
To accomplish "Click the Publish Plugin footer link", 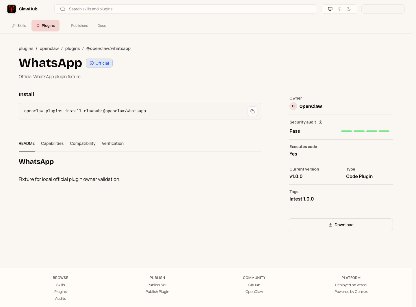I will [x=157, y=292].
